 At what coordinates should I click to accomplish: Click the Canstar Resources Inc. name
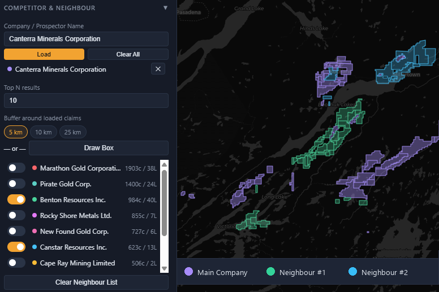click(x=74, y=247)
